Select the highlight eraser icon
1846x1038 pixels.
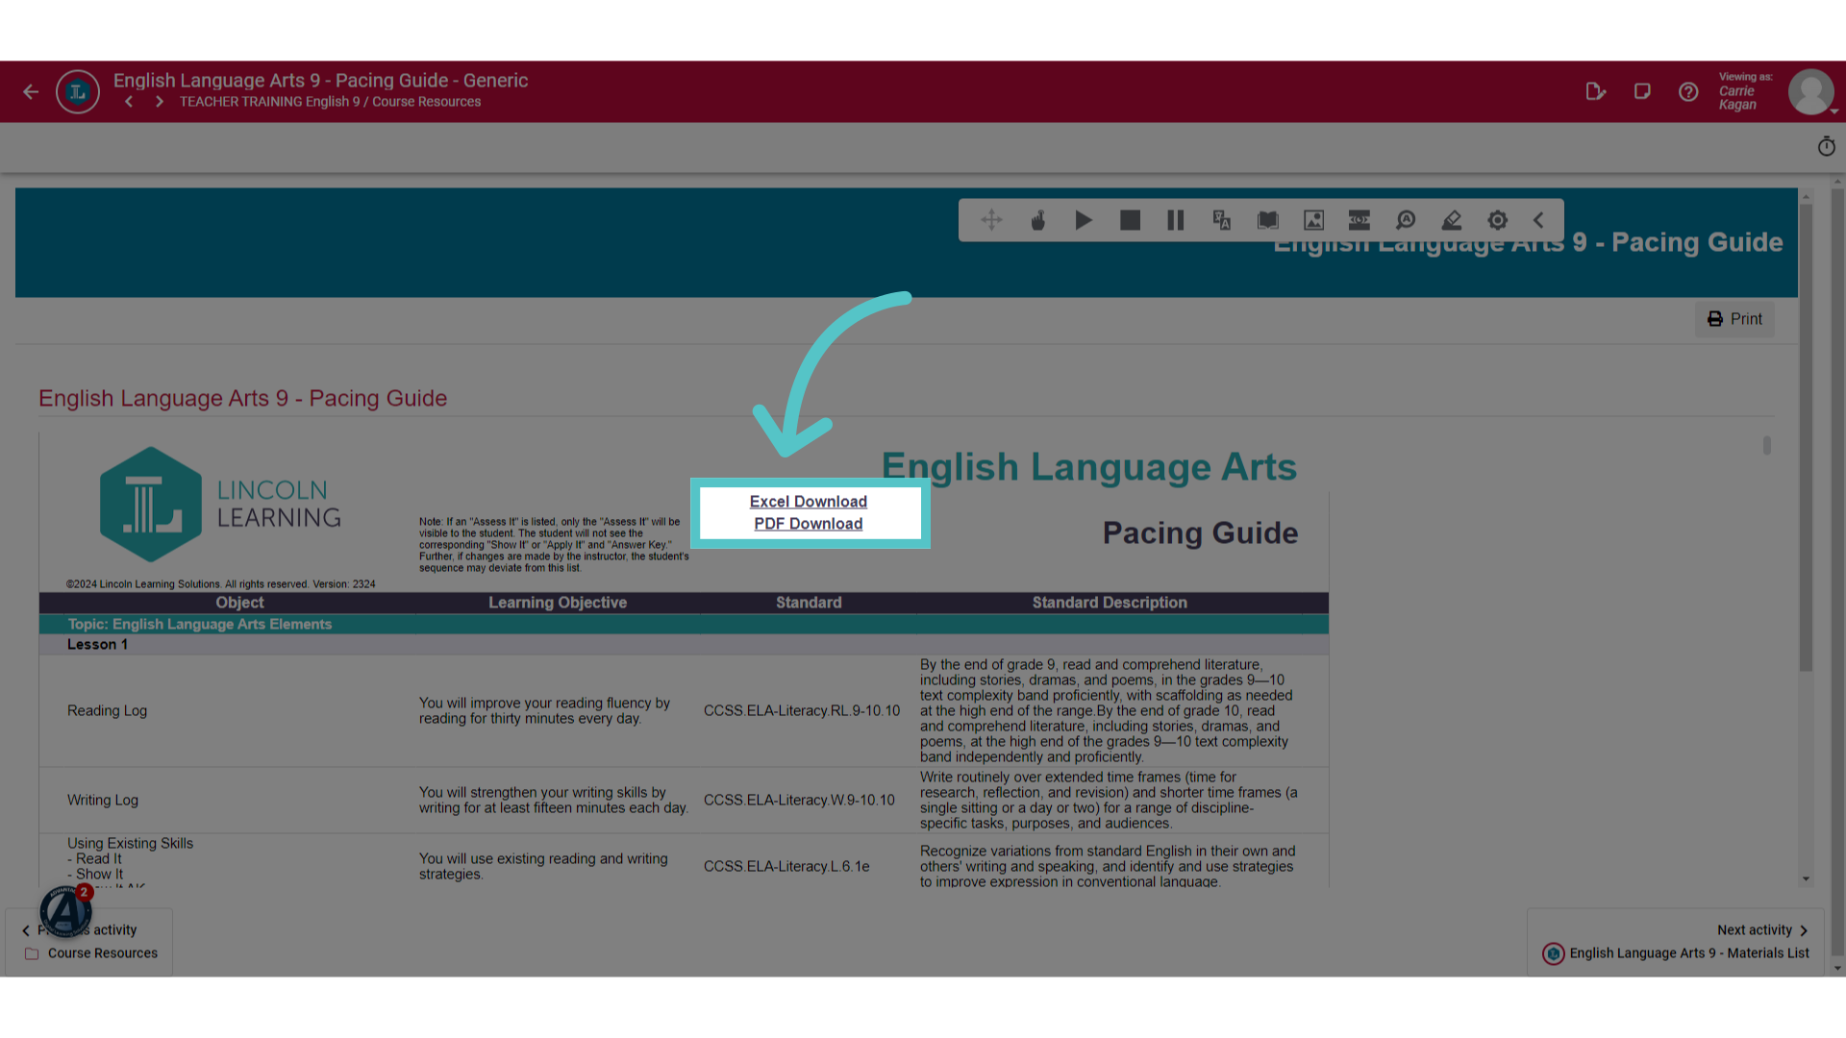1452,220
